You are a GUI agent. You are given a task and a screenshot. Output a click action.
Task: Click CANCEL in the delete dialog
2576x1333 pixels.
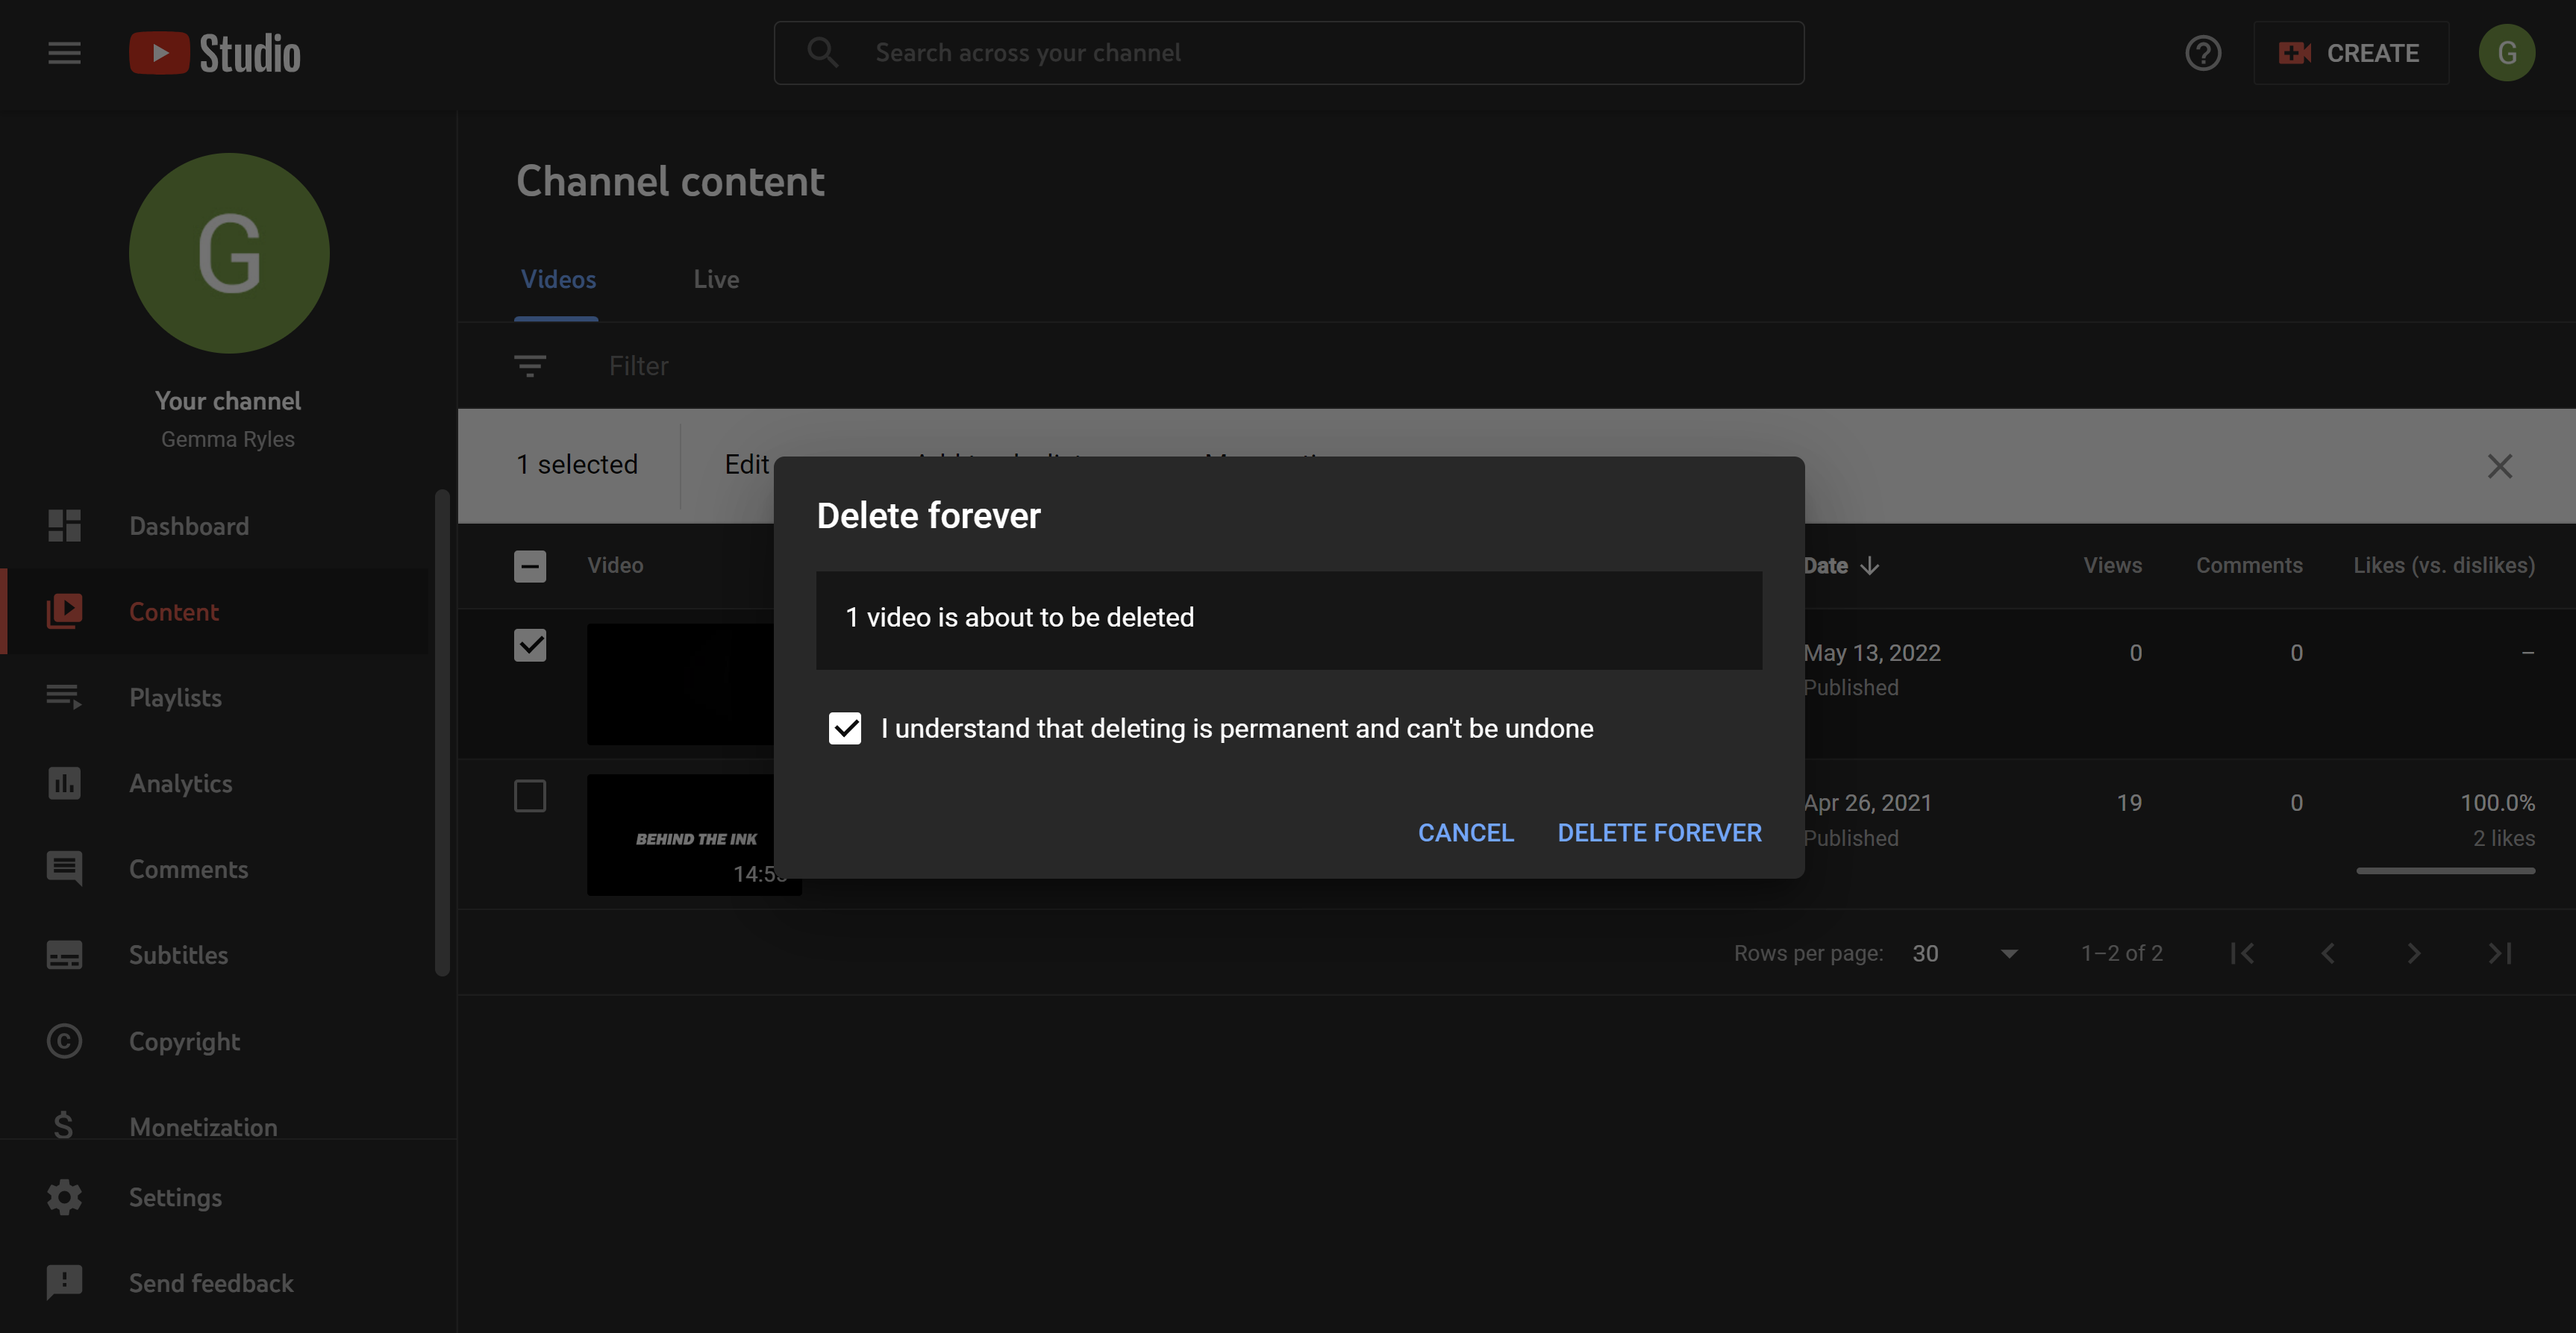(1466, 832)
